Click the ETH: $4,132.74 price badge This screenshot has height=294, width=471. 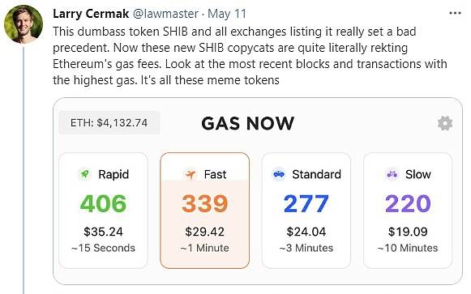(109, 122)
